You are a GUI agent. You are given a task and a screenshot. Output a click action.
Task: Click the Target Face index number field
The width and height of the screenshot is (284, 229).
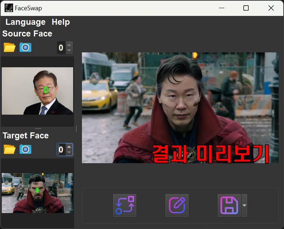(x=61, y=149)
